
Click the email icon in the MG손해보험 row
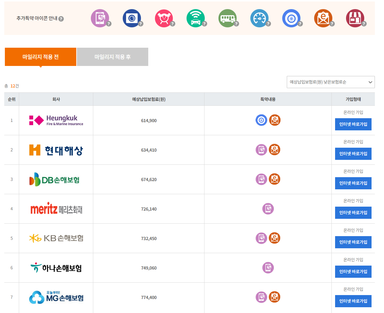(x=275, y=297)
